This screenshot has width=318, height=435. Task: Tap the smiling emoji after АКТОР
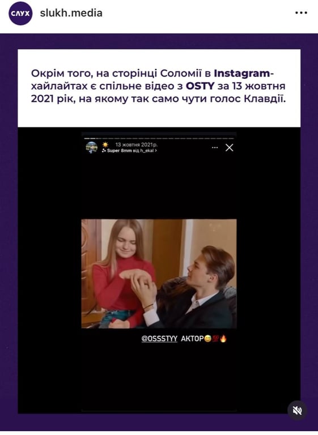tap(207, 339)
